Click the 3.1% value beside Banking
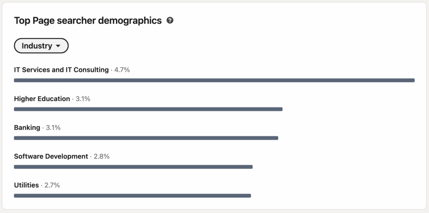Screen dimensions: 429x213 [x=53, y=127]
